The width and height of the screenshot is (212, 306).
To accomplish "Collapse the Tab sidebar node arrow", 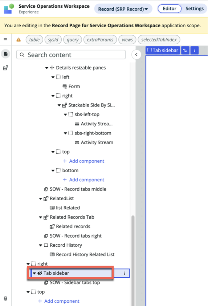I will pyautogui.click(x=34, y=273).
